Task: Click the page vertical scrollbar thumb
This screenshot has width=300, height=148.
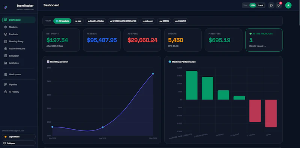Action: [299, 13]
